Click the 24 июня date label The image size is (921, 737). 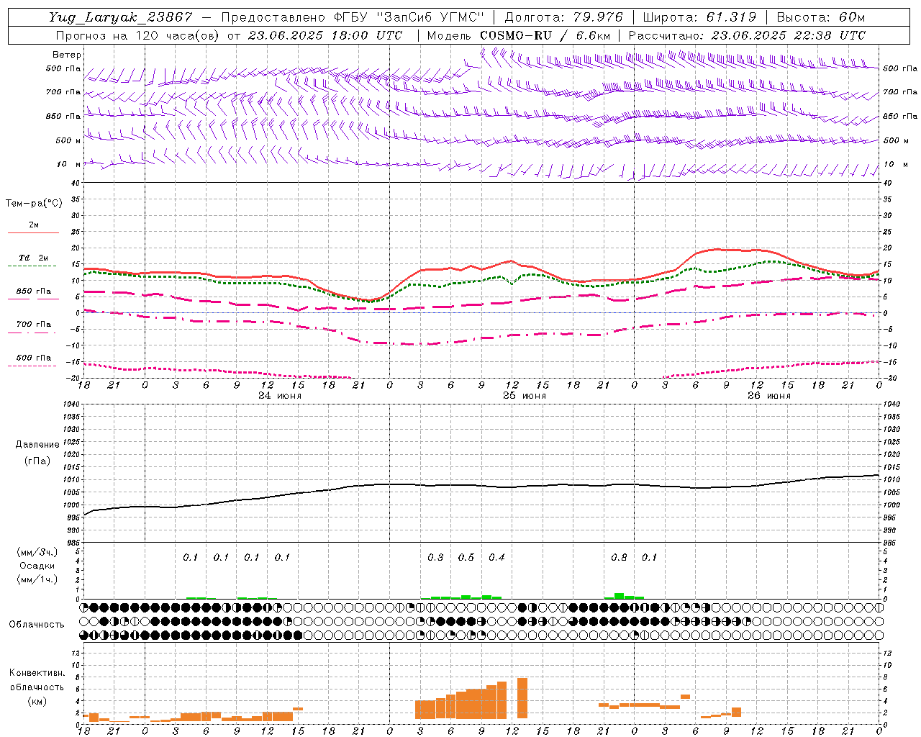(x=280, y=396)
